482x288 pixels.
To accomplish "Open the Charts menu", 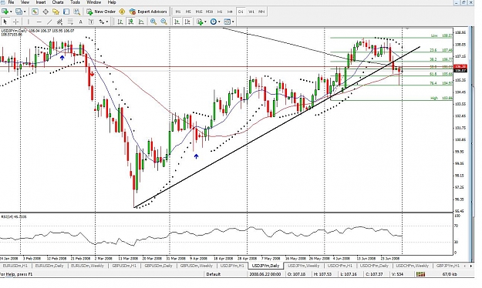I will [x=58, y=2].
